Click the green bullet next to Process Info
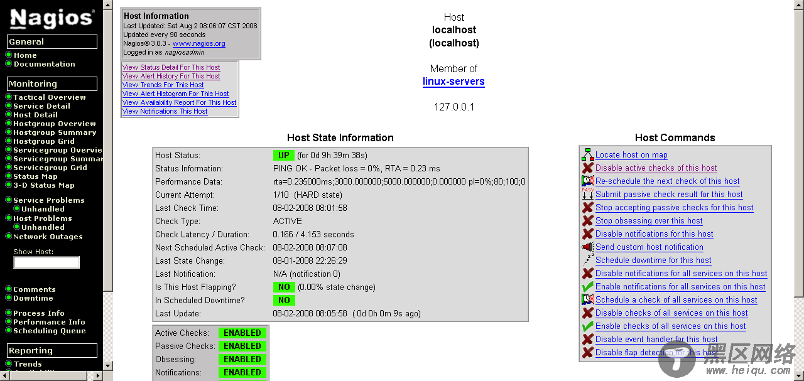The width and height of the screenshot is (804, 381). [9, 313]
